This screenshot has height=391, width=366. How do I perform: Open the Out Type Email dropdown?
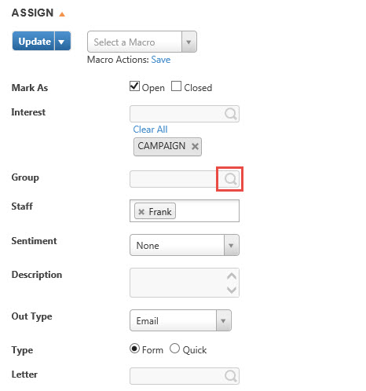pos(181,320)
